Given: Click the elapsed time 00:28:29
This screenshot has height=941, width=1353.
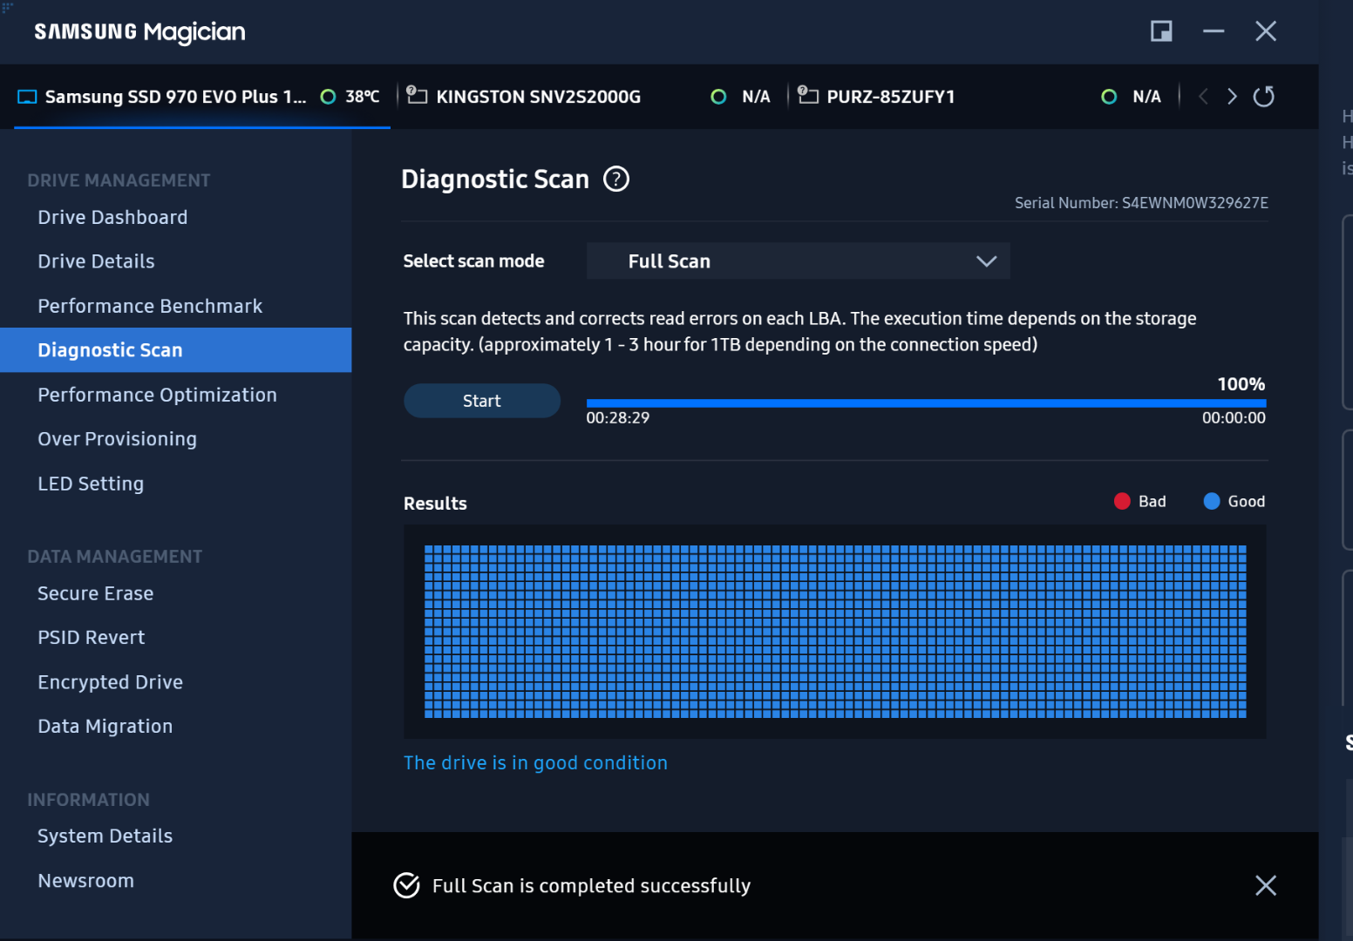Looking at the screenshot, I should [618, 418].
